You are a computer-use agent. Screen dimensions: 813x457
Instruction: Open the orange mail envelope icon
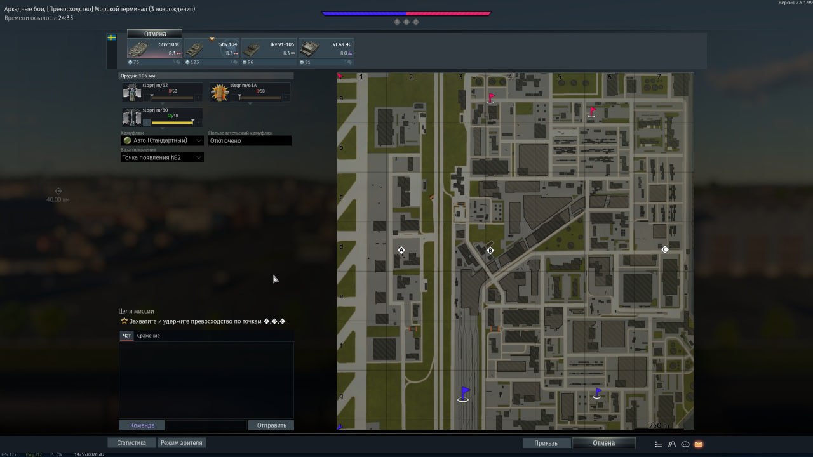coord(699,444)
